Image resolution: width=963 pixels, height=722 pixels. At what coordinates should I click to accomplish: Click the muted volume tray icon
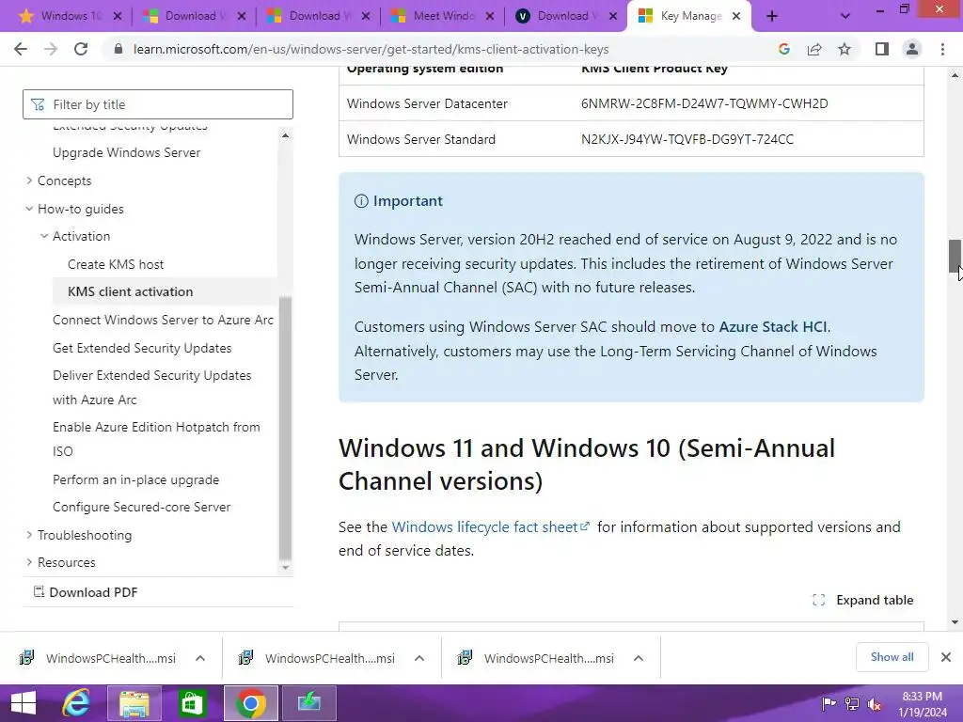[x=875, y=704]
